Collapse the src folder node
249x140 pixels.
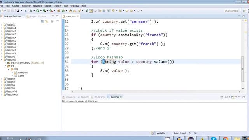coord(5,66)
